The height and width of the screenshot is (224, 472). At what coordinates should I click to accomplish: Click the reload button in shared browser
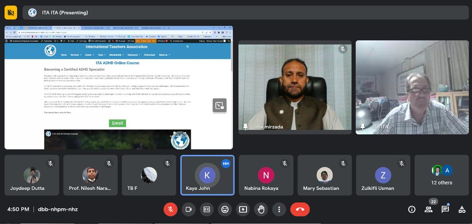[14, 32]
